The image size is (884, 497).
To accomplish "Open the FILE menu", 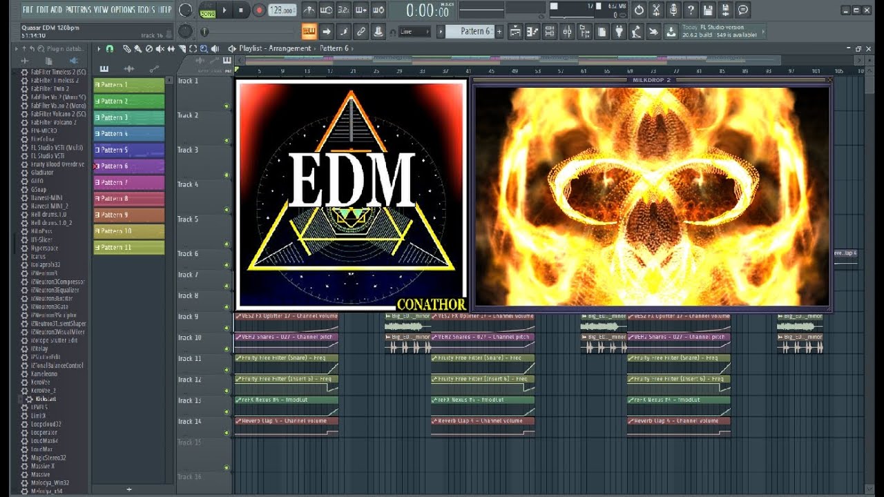I will tap(28, 10).
